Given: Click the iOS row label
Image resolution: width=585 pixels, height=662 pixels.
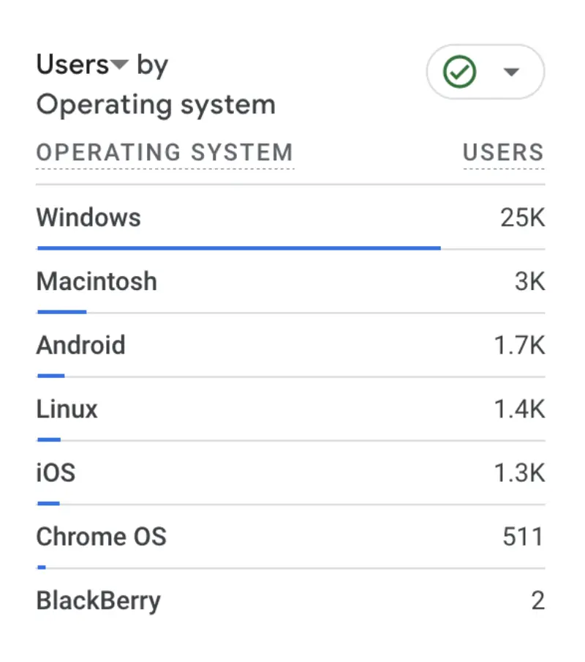Looking at the screenshot, I should [55, 472].
